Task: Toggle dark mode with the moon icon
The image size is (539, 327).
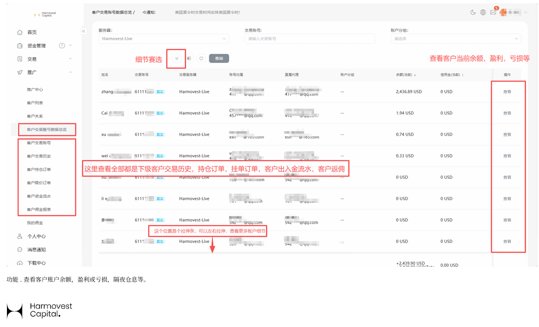Action: pos(473,12)
